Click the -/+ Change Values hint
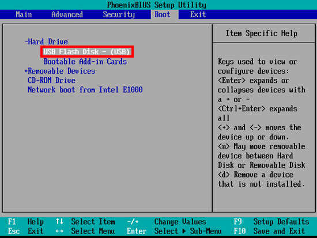Viewport: 317px width, 238px height. pyautogui.click(x=167, y=222)
